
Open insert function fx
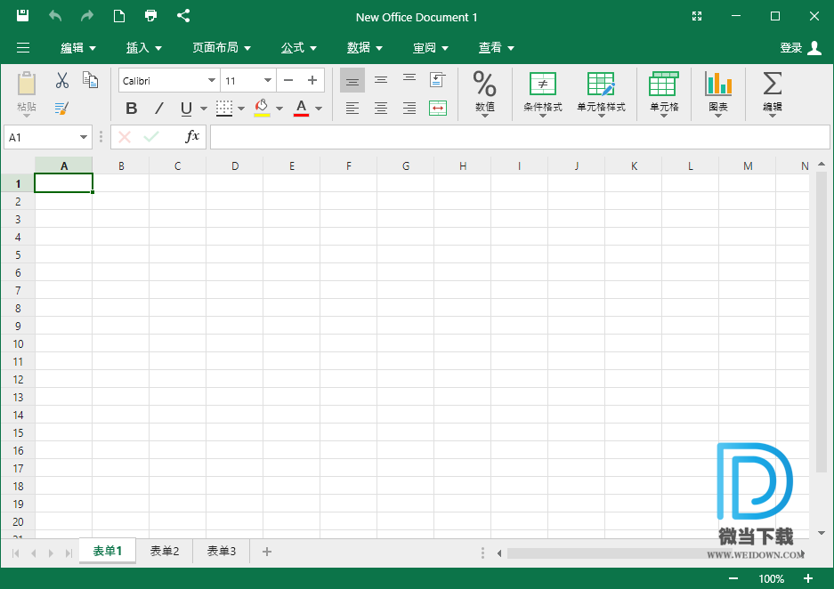(x=192, y=137)
